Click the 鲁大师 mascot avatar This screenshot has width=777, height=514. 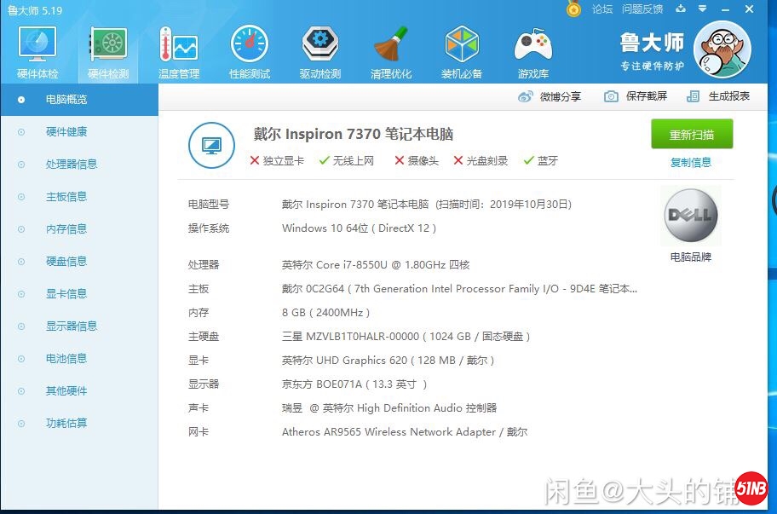pyautogui.click(x=722, y=49)
